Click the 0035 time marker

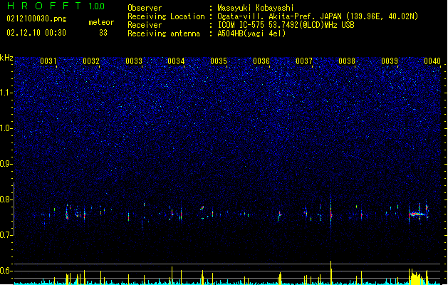[x=219, y=61]
